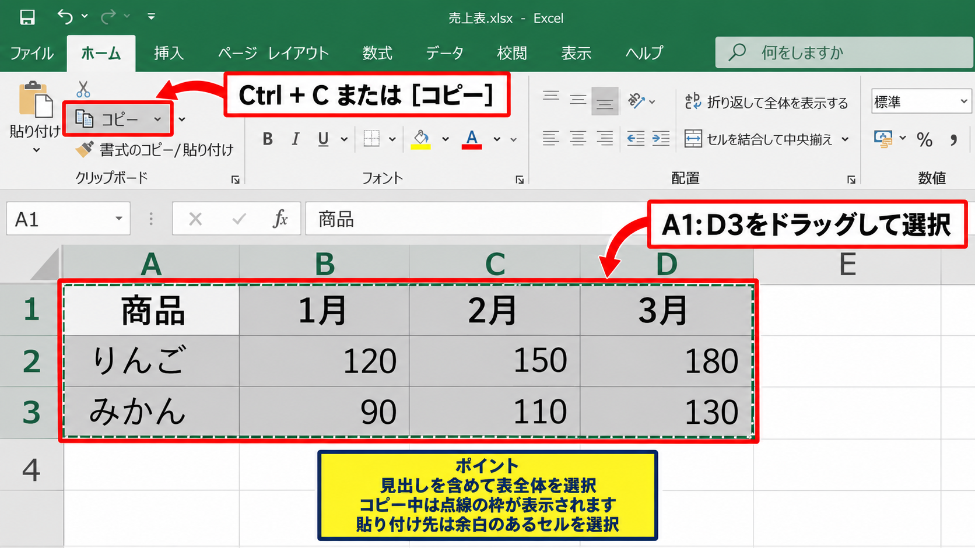Increase indent of the cell
975x548 pixels.
(661, 139)
